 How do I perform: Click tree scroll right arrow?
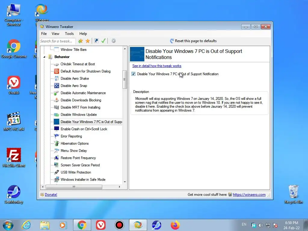[x=119, y=187]
